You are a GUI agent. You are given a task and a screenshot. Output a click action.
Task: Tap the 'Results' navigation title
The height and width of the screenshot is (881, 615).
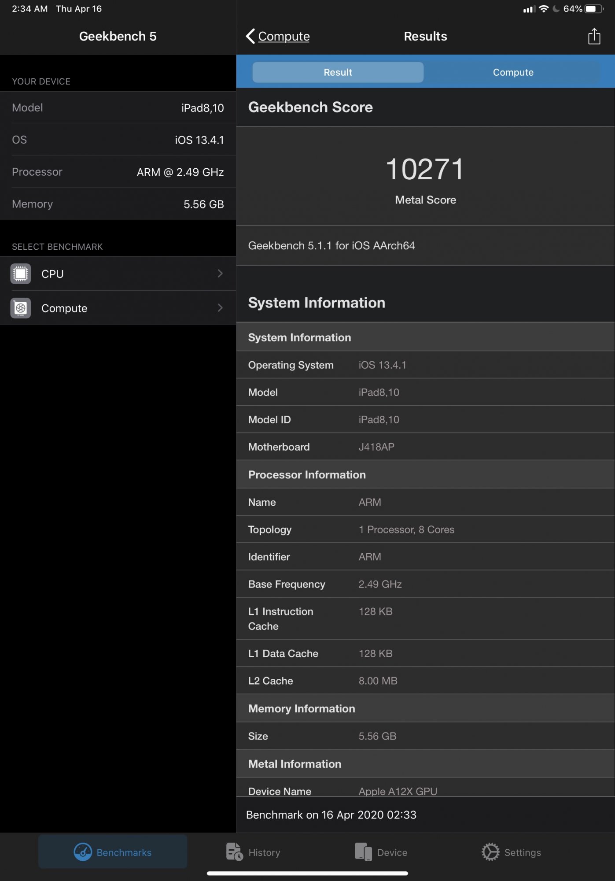425,36
